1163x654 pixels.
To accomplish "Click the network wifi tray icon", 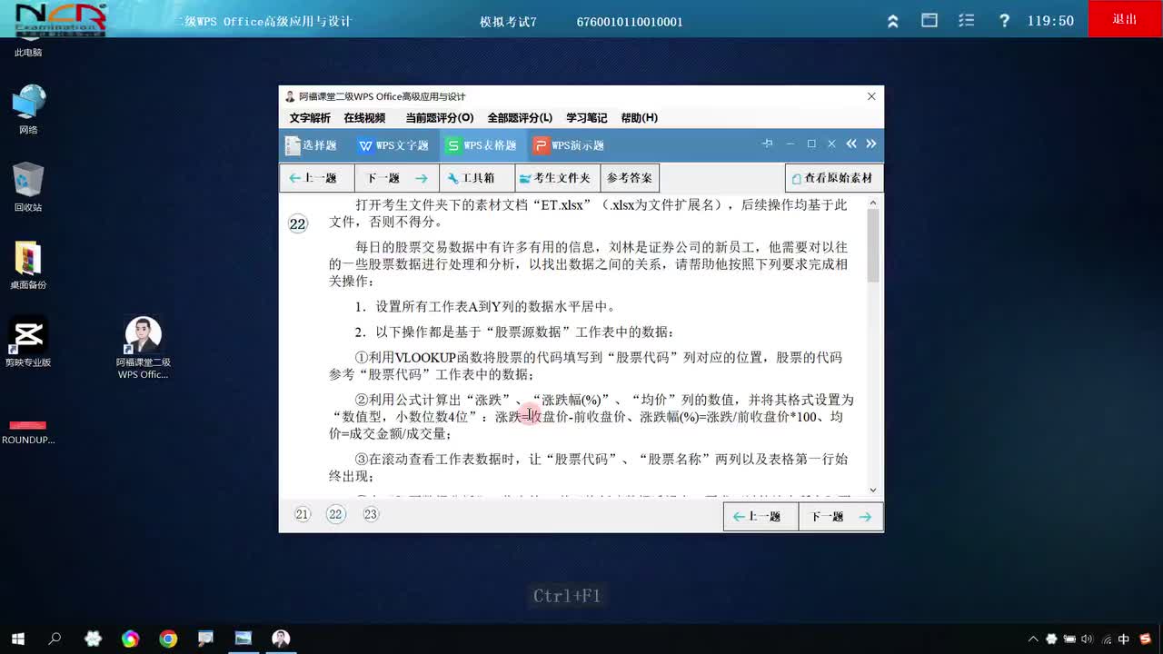I will 1105,639.
